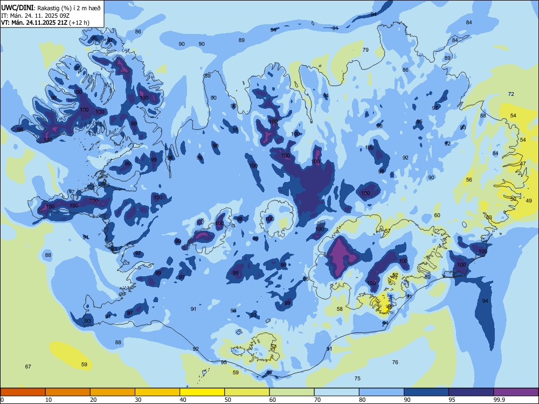Click the humidity value '79' on the map
The image size is (539, 404).
365,50
